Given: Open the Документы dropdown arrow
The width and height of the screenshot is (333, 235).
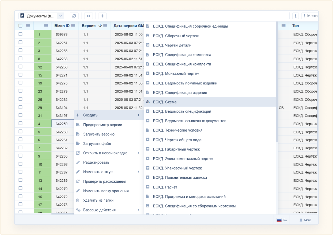Looking at the screenshot, I should coord(61,16).
